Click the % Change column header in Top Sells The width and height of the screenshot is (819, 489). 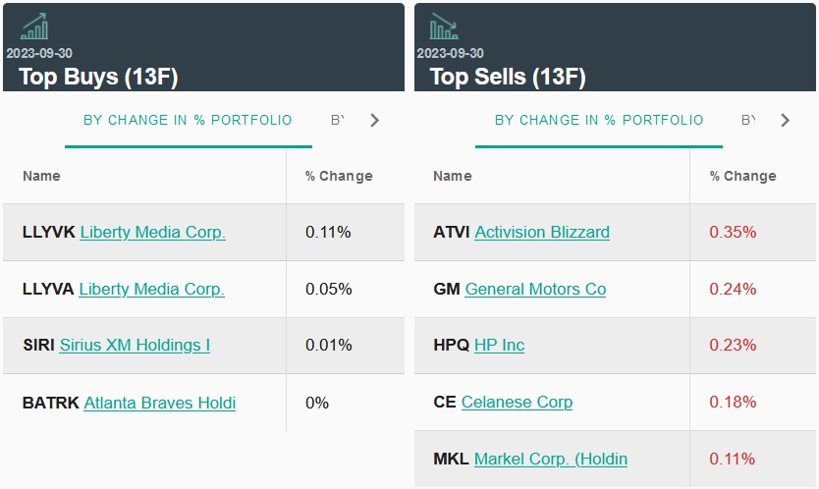pos(742,177)
